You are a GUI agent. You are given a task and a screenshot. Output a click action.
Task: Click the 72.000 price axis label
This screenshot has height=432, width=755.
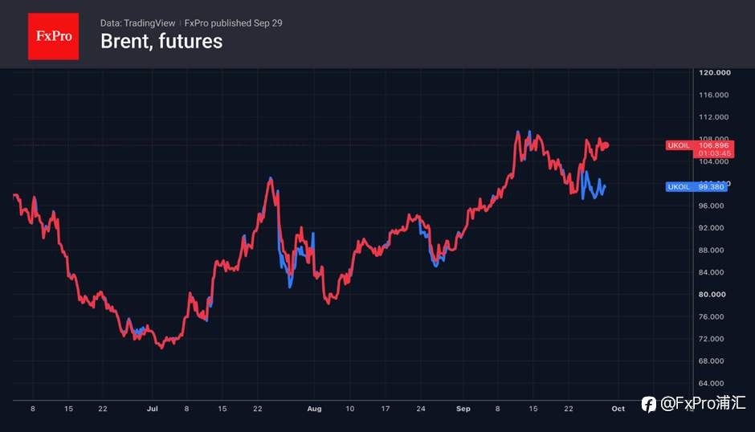coord(711,339)
